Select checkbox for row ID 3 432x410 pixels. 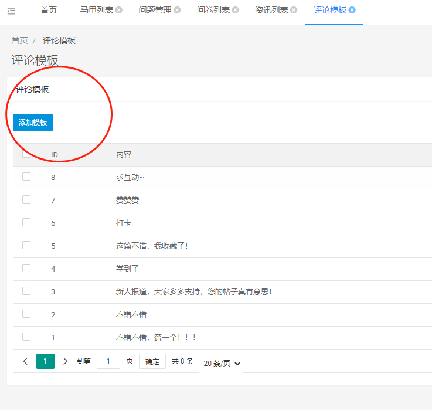point(26,291)
